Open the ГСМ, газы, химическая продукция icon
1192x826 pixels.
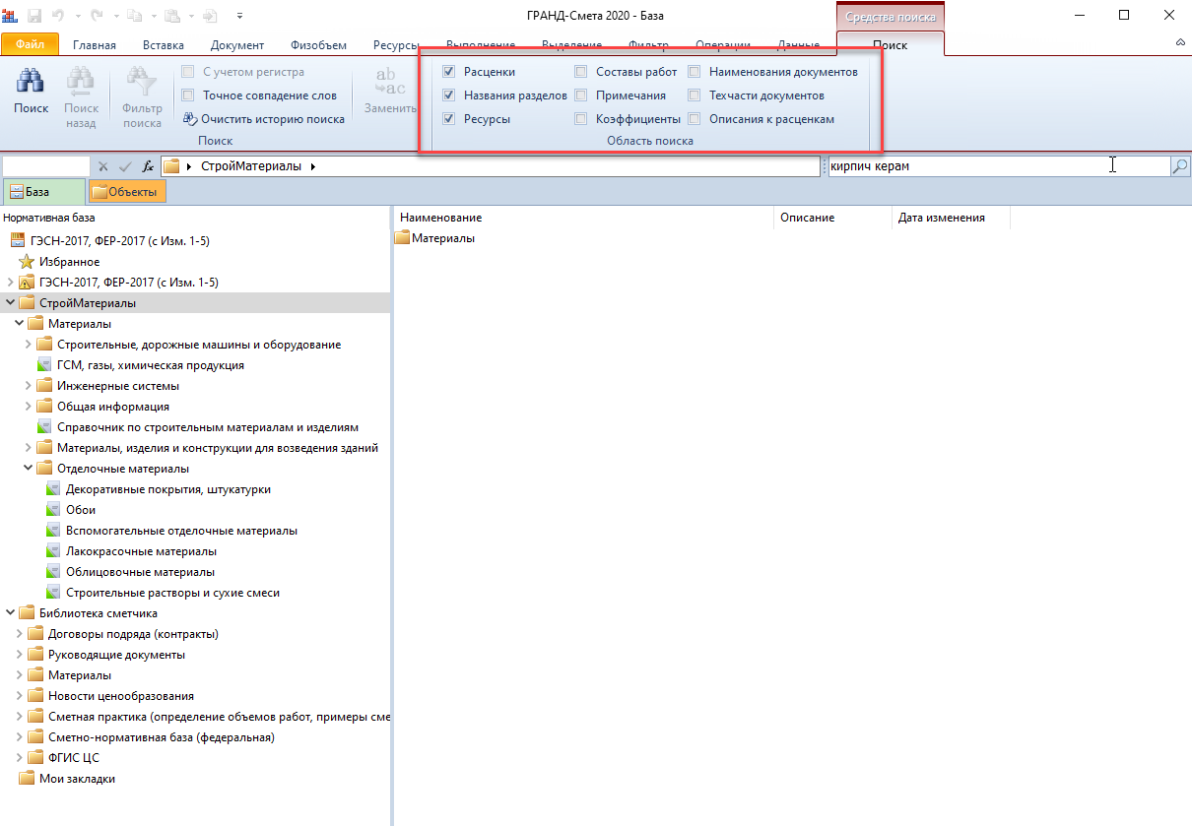44,365
